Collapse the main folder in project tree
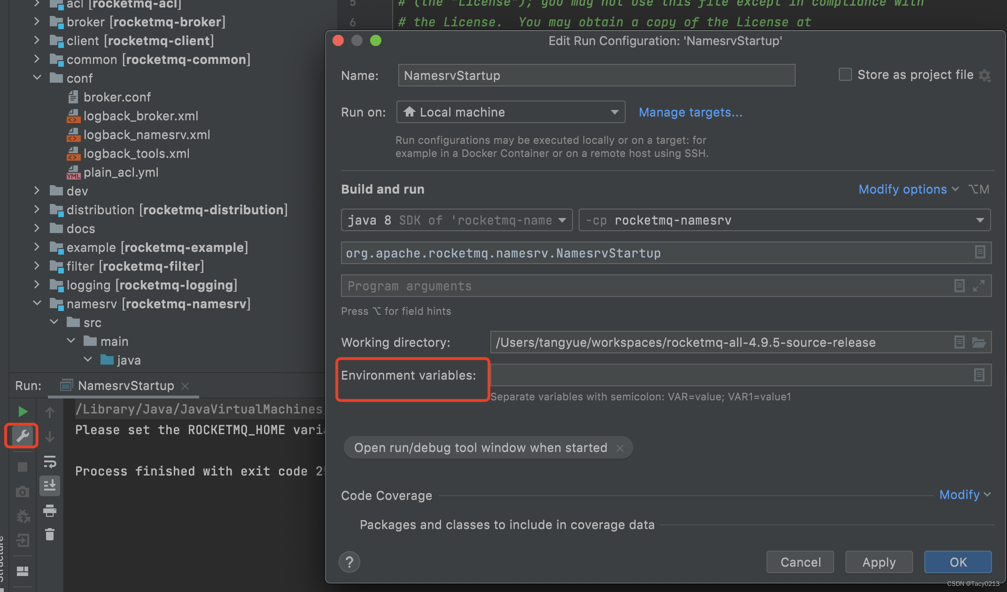The height and width of the screenshot is (592, 1007). pos(71,341)
